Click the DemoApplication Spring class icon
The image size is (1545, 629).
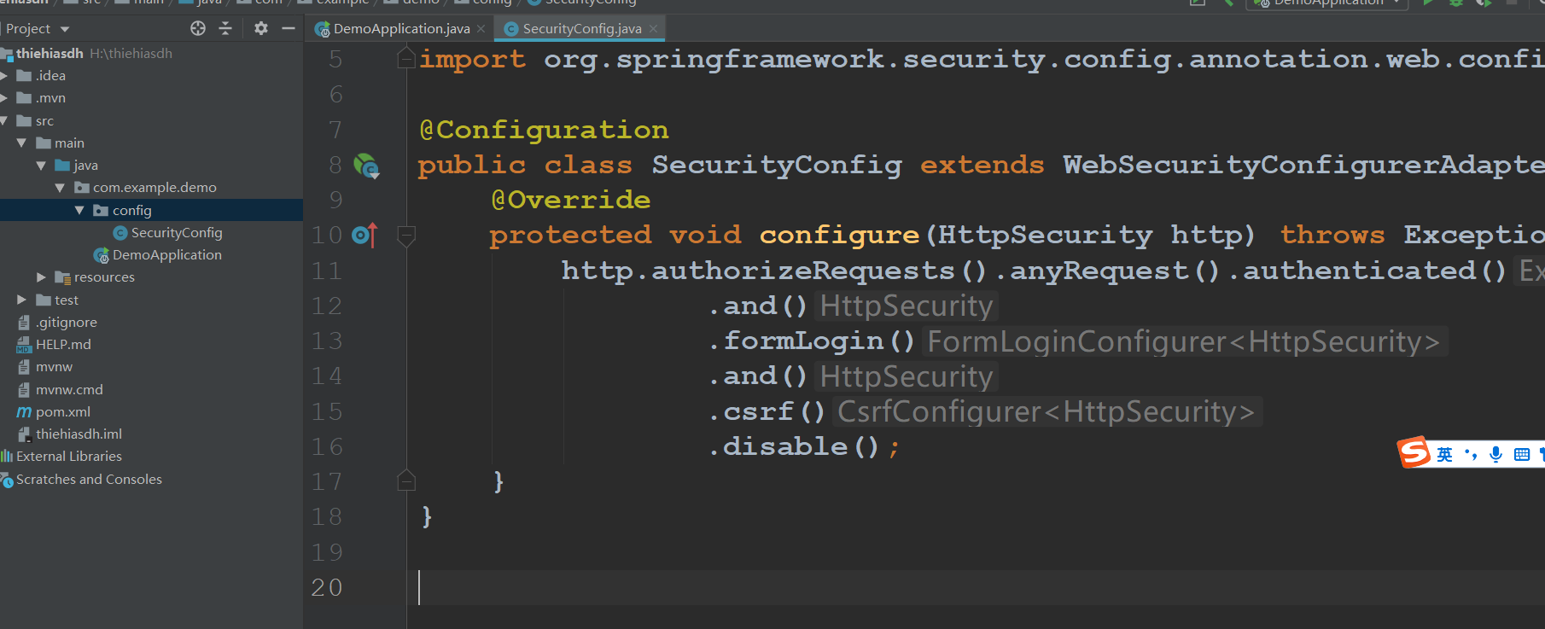101,255
